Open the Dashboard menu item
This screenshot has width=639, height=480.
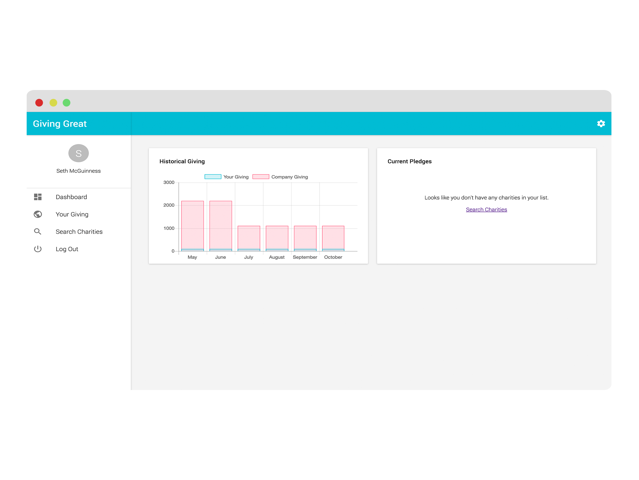(71, 197)
